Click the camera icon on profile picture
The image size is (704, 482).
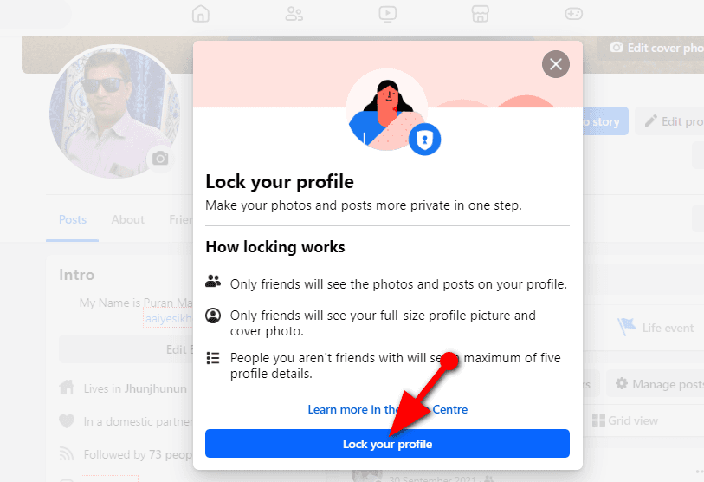pyautogui.click(x=160, y=158)
